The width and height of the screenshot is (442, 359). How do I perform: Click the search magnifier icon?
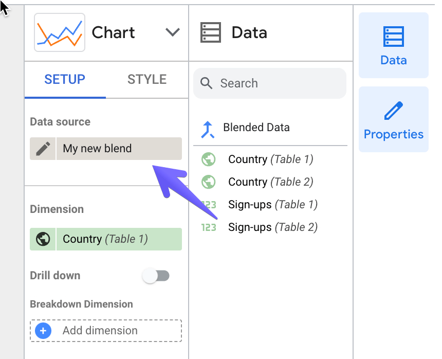click(x=207, y=83)
